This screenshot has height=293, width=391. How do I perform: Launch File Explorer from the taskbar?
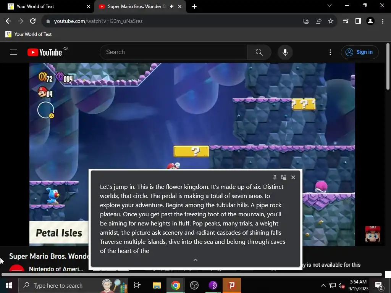[157, 285]
